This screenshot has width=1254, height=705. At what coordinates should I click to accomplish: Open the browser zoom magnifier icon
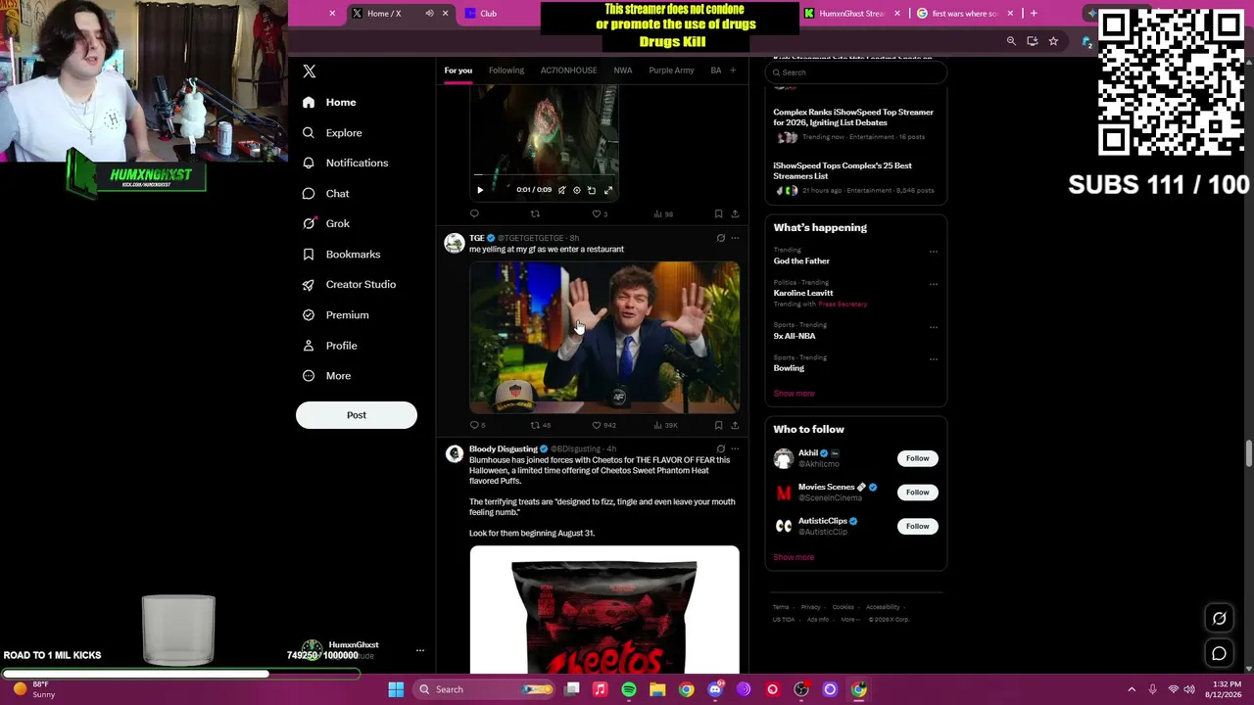pos(1011,41)
